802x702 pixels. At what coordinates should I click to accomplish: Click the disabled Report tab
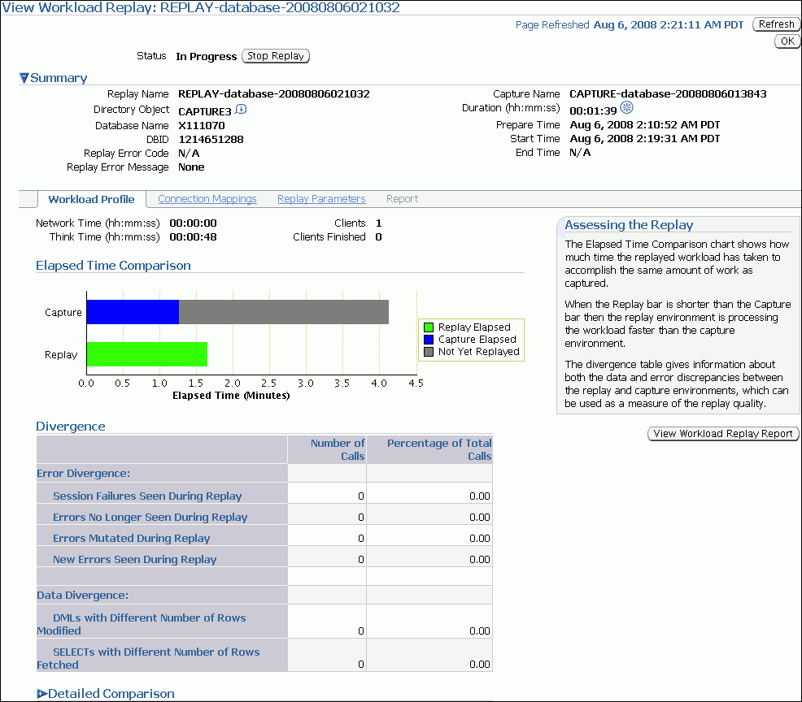click(402, 199)
